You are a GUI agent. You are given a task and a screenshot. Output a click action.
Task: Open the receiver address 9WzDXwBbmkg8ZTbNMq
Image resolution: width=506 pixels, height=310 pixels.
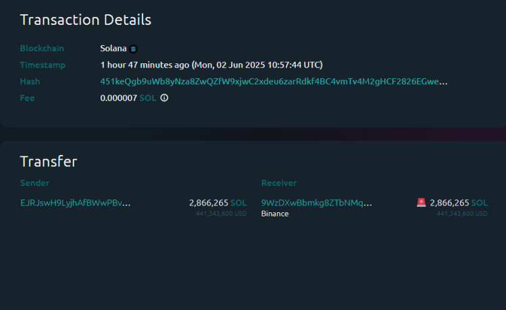coord(316,202)
